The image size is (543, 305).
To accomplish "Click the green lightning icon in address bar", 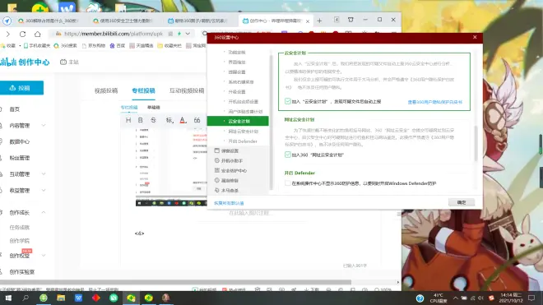I will (179, 34).
